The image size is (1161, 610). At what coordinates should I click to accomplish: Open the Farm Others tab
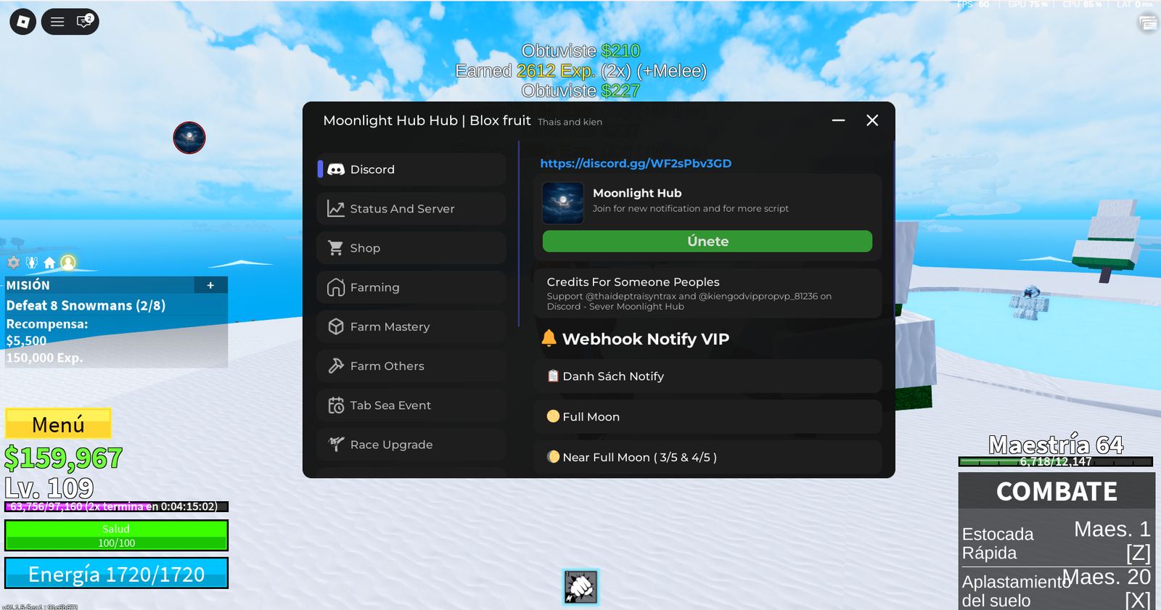[411, 366]
